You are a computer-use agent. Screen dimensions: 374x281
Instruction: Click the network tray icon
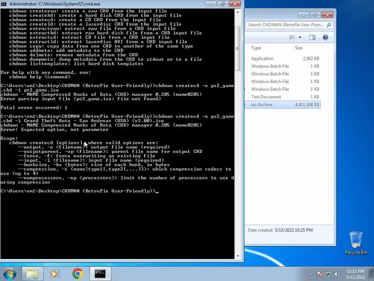(328, 274)
